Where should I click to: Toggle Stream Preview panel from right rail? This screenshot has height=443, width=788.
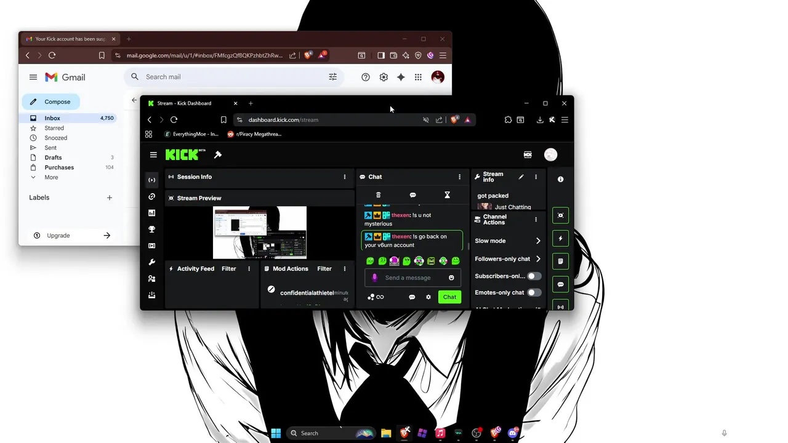click(x=560, y=216)
